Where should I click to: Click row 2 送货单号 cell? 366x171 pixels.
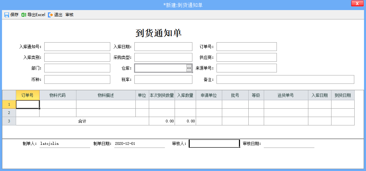(x=286, y=113)
